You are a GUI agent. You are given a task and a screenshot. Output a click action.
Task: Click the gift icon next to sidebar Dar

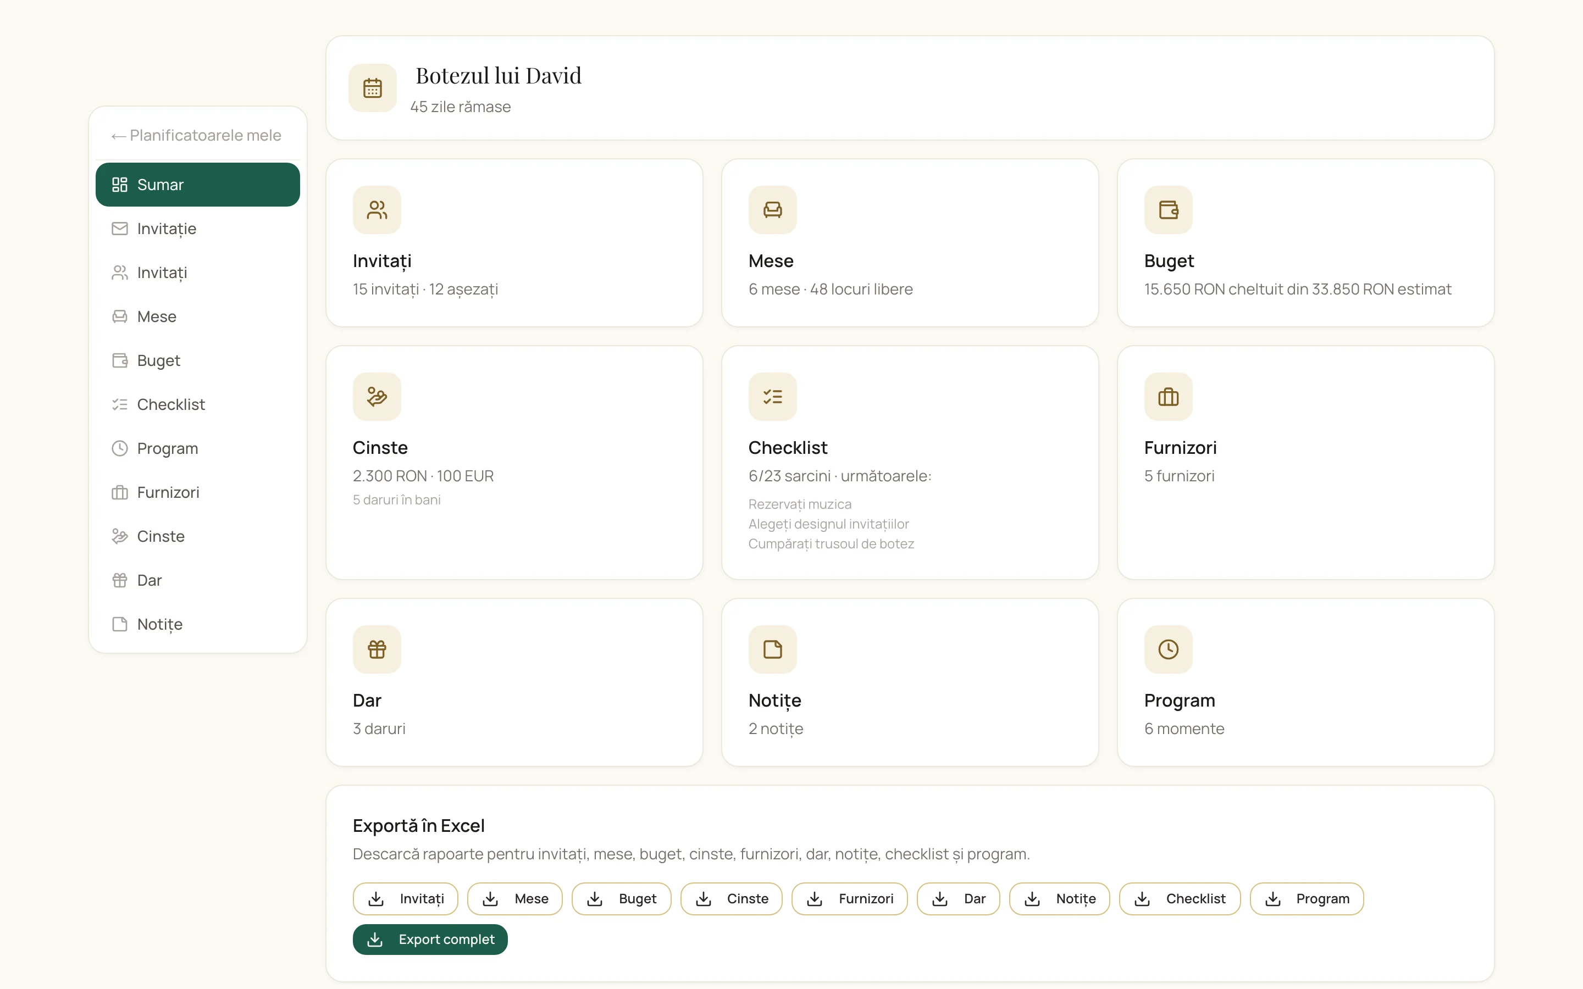(x=120, y=580)
